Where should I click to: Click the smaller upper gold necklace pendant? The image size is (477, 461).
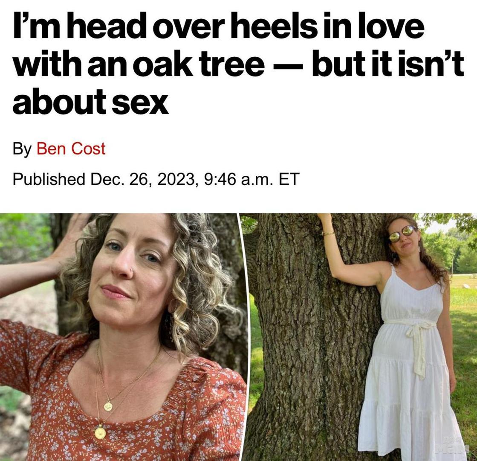pyautogui.click(x=108, y=406)
